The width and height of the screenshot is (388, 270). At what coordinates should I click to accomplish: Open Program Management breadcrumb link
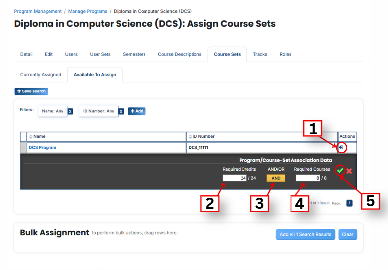point(38,11)
